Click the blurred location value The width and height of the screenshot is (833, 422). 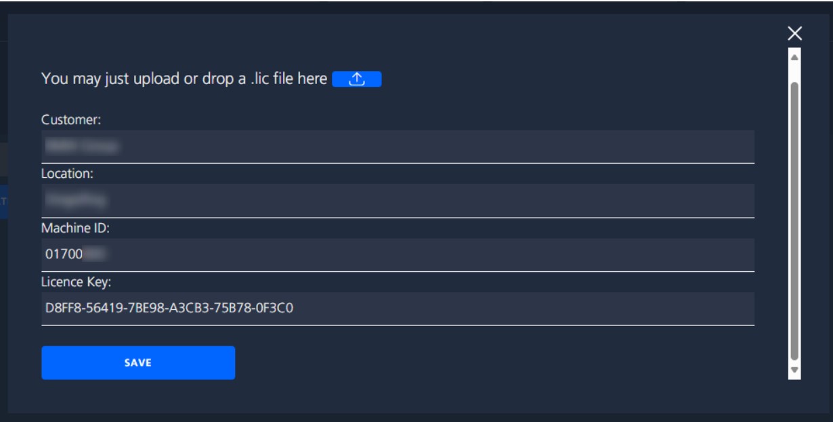tap(77, 200)
